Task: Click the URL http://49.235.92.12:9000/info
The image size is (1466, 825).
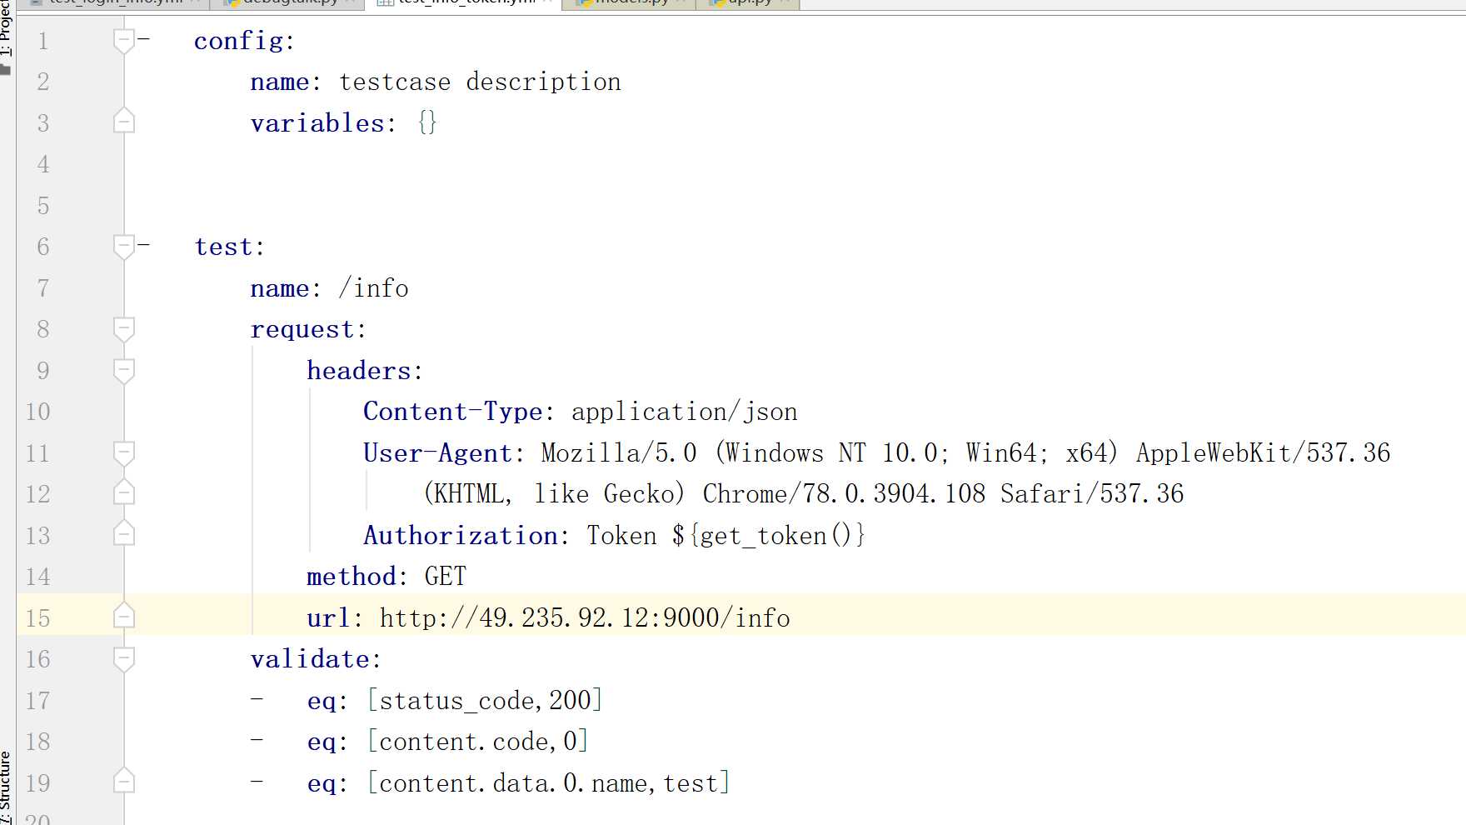Action: pyautogui.click(x=585, y=618)
